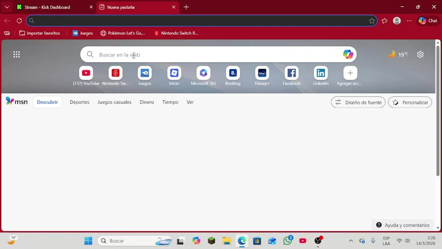
Task: Open the settings and more ellipsis menu
Action: pos(409,21)
